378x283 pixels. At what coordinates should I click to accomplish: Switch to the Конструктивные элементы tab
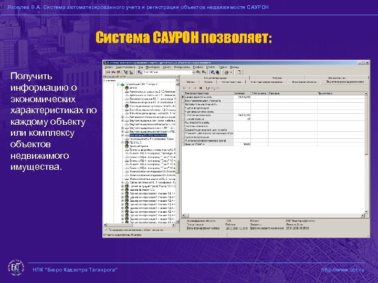click(266, 82)
